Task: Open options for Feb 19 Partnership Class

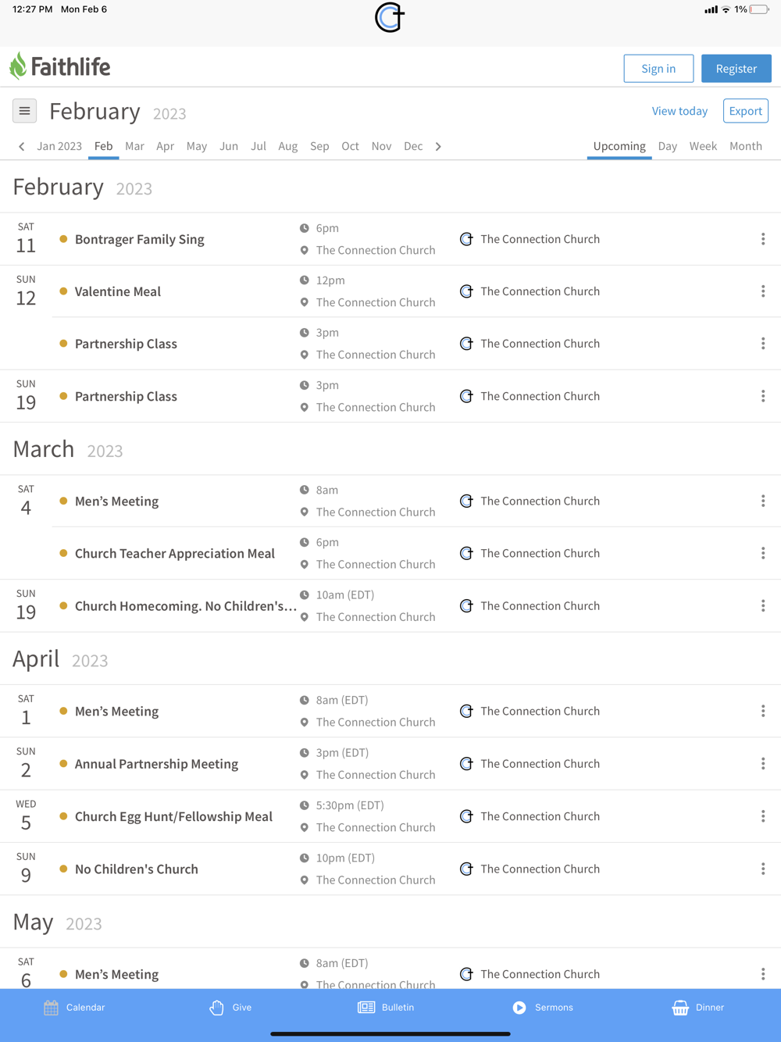Action: pyautogui.click(x=763, y=396)
